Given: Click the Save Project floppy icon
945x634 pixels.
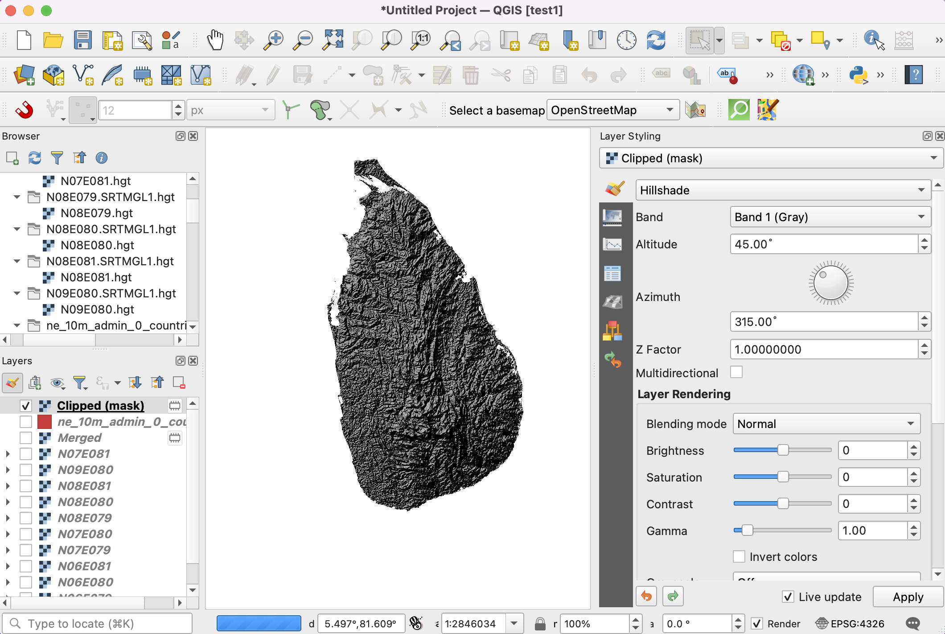Looking at the screenshot, I should coord(83,40).
